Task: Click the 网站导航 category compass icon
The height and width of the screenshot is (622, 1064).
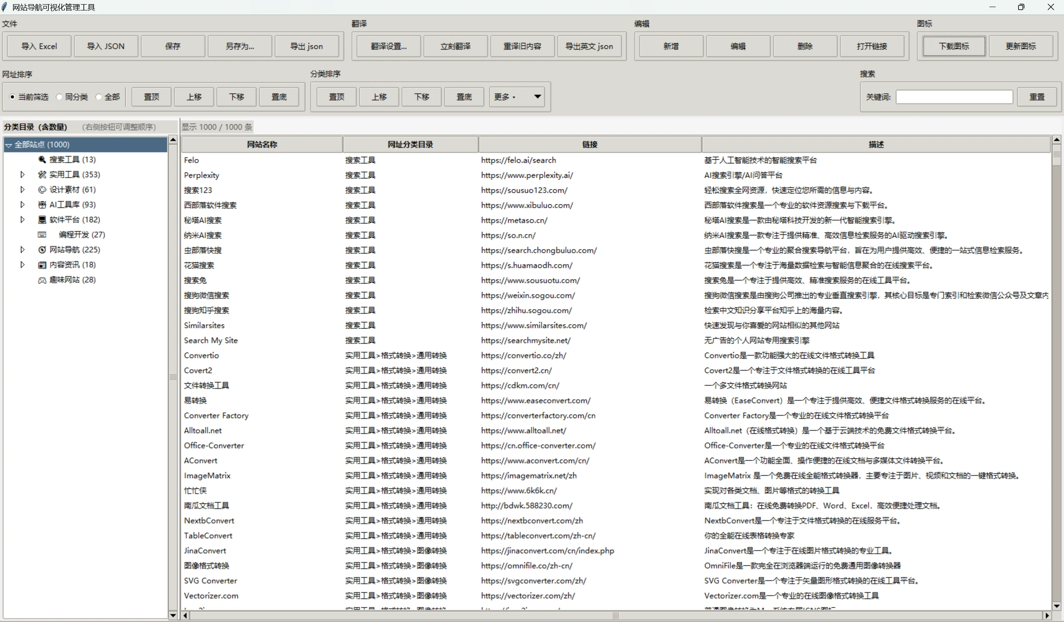Action: 42,250
